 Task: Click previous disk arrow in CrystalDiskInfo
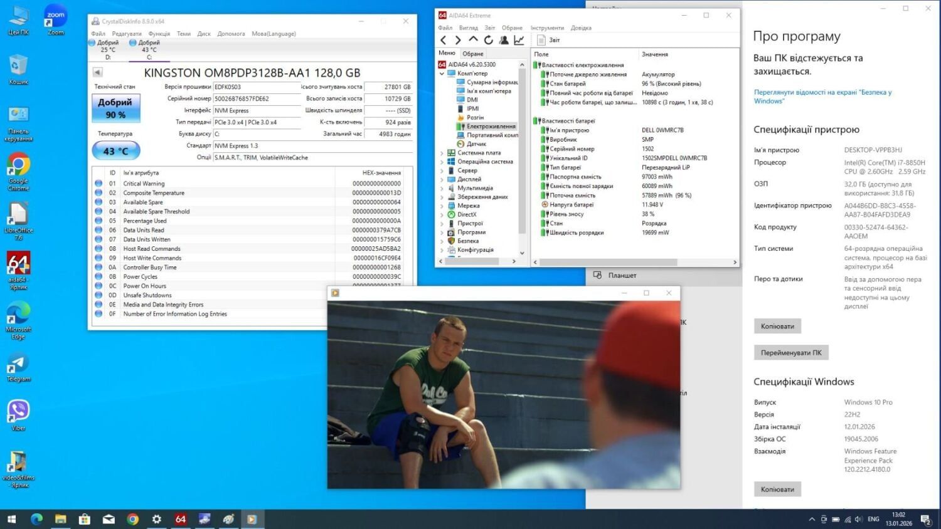click(x=97, y=72)
